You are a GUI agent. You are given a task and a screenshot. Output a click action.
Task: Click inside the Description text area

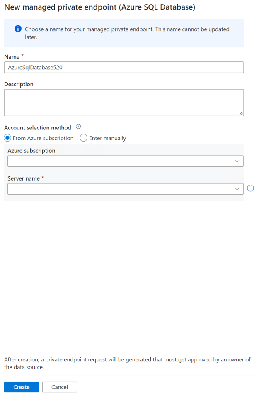(x=123, y=102)
